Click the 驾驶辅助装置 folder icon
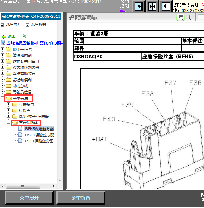The width and height of the screenshot is (204, 208). (8, 74)
